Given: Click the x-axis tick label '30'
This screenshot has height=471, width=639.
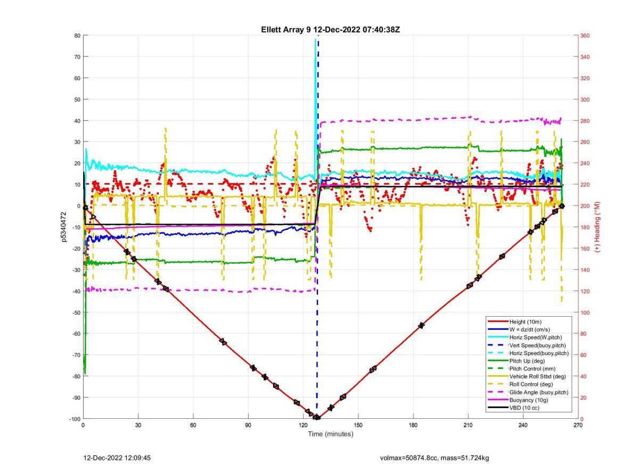Looking at the screenshot, I should [138, 425].
